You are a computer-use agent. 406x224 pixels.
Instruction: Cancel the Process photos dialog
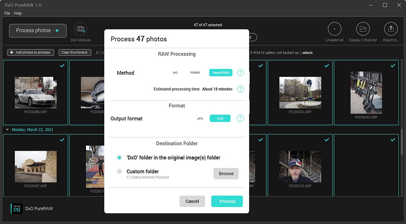coord(192,201)
